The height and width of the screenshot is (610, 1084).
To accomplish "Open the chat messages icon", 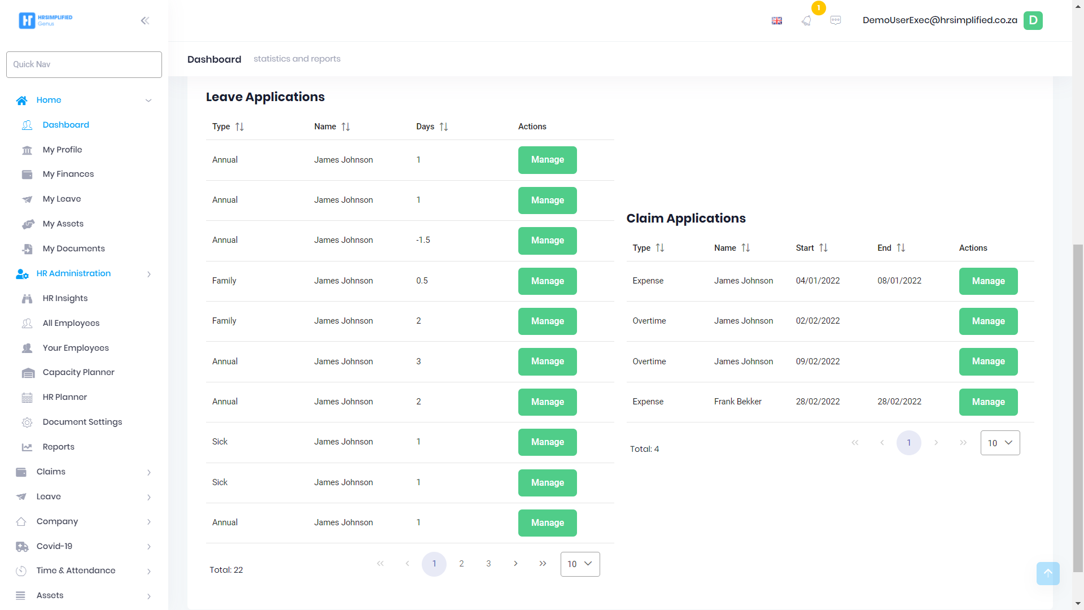I will tap(836, 20).
